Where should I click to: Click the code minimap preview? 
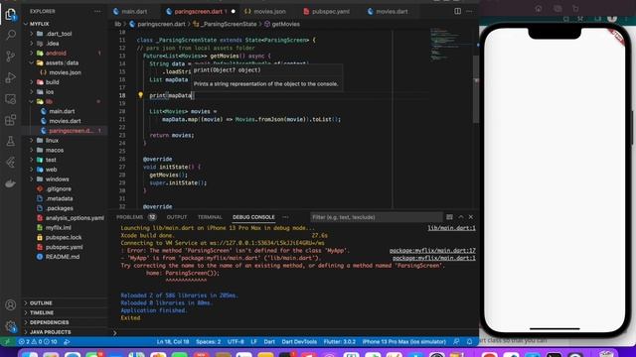coord(444,45)
